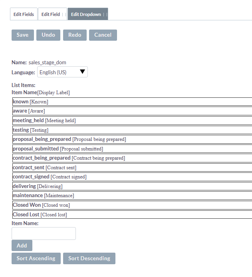Cancel editing the dropdown
The image size is (252, 277).
103,35
